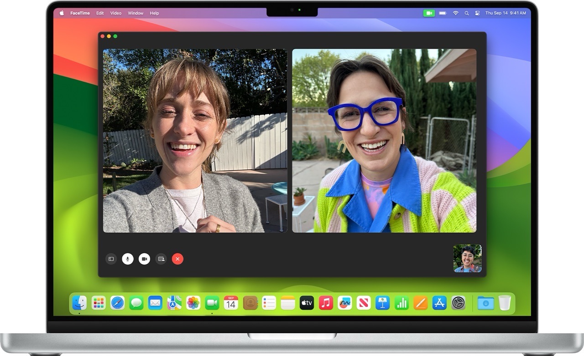584x356 pixels.
Task: Open the green video status menu bar item
Action: (429, 13)
